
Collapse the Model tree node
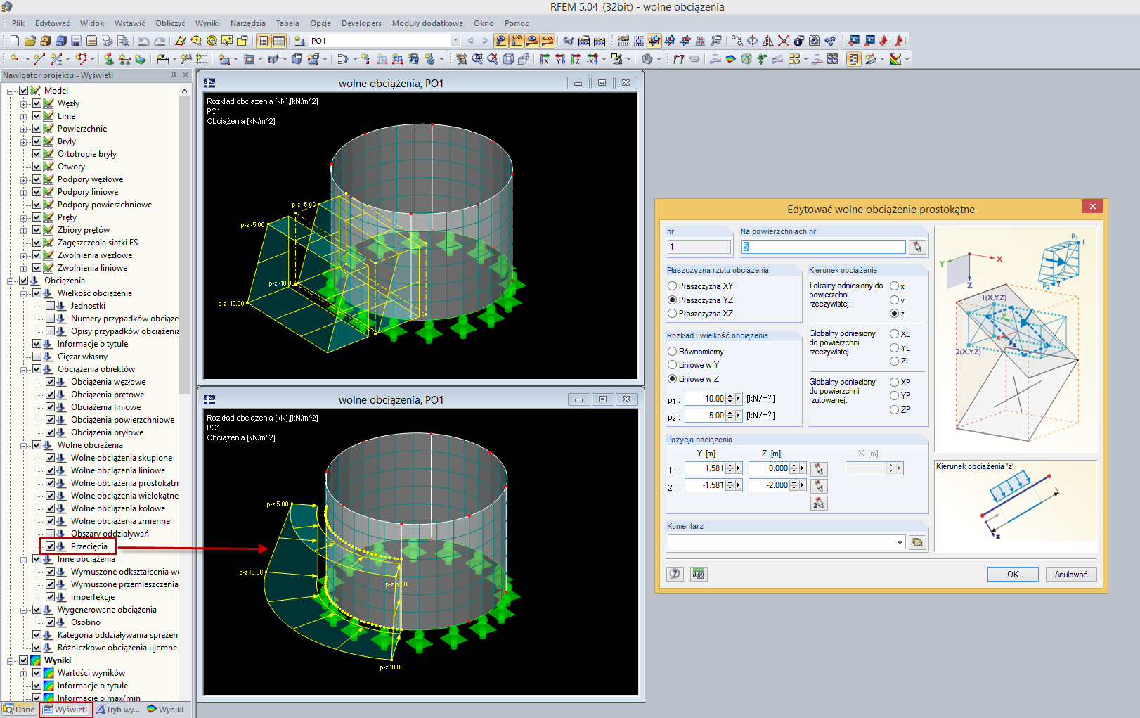click(11, 91)
